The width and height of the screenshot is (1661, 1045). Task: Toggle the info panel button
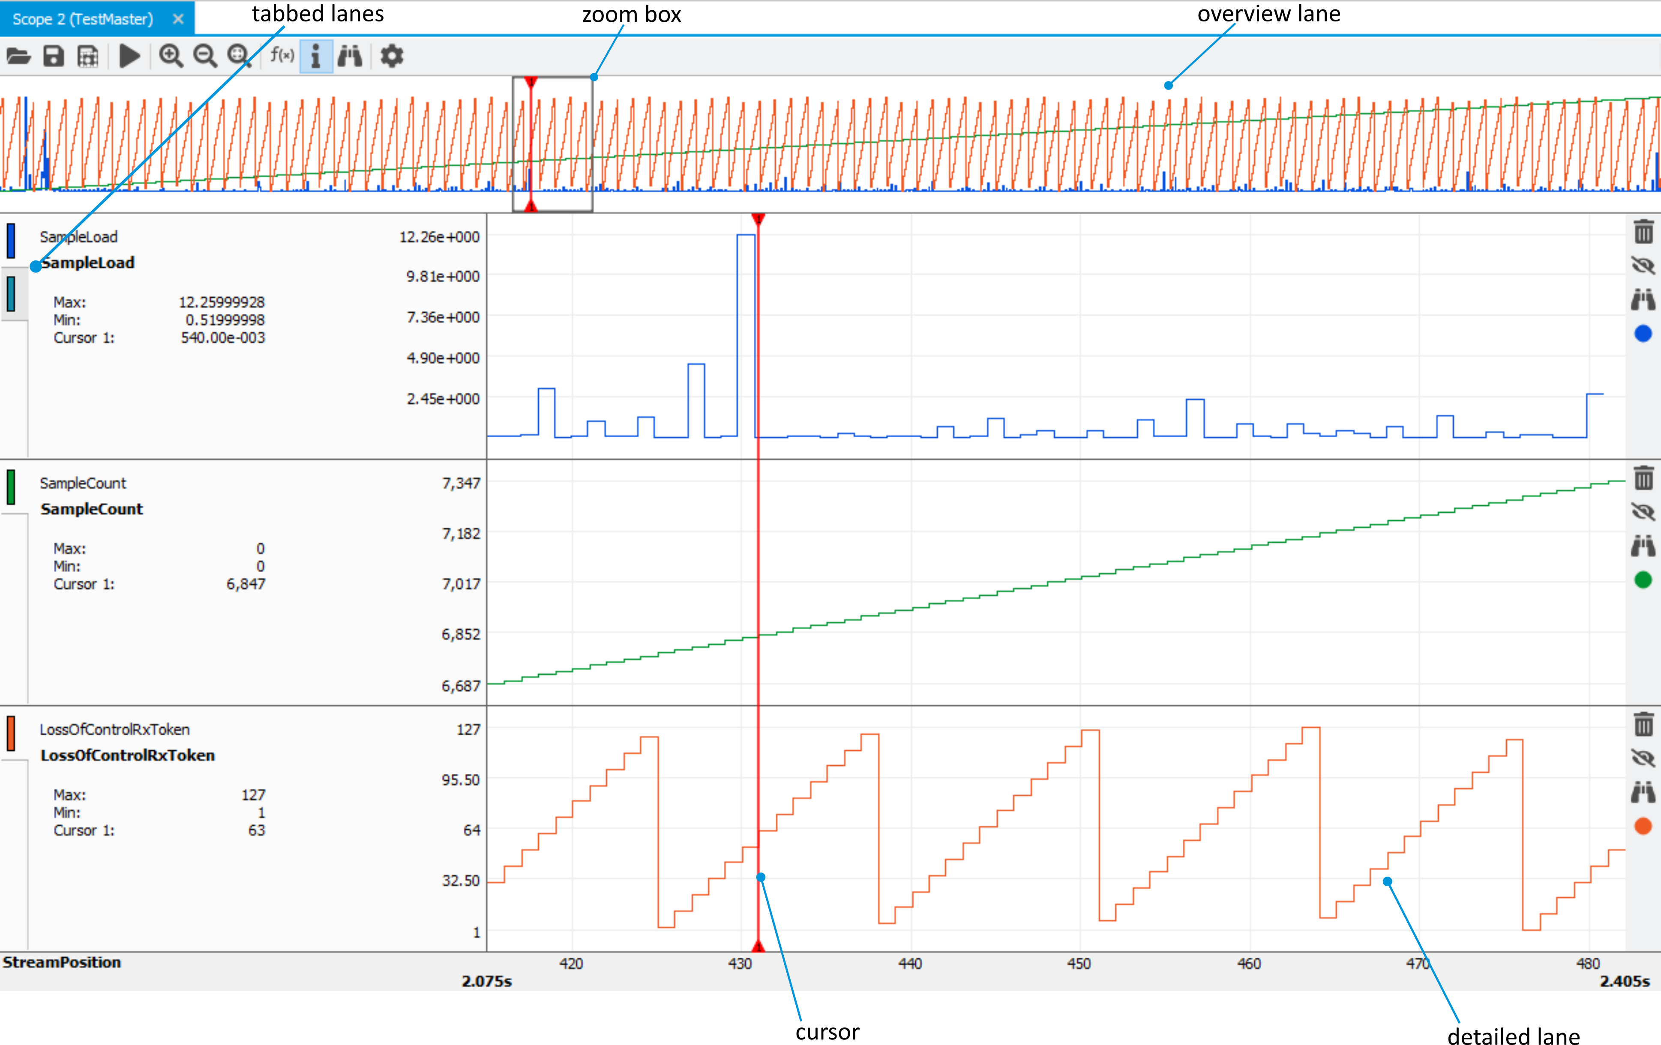(x=316, y=56)
